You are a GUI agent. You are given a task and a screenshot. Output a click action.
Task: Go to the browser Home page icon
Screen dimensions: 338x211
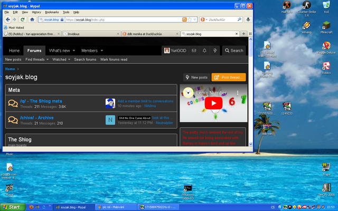tap(32, 20)
